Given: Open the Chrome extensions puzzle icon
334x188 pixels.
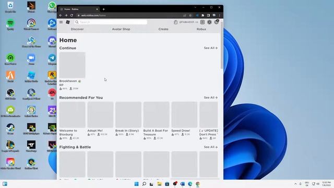Looking at the screenshot, I should [x=203, y=15].
